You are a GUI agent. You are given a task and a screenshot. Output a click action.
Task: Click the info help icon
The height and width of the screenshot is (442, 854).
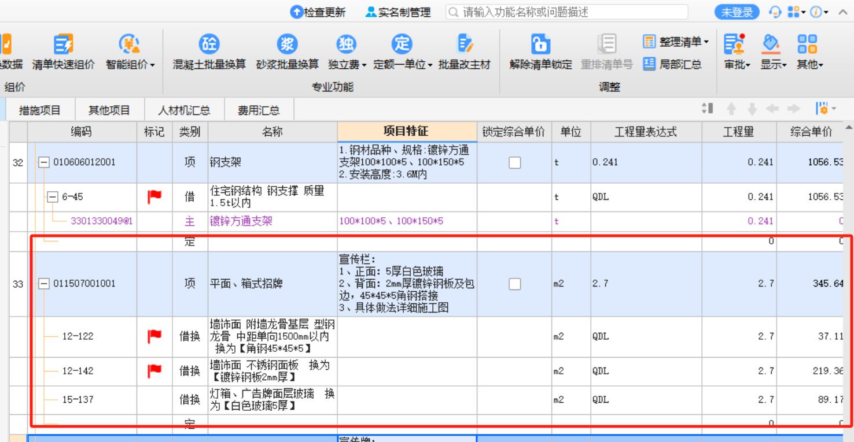[816, 12]
